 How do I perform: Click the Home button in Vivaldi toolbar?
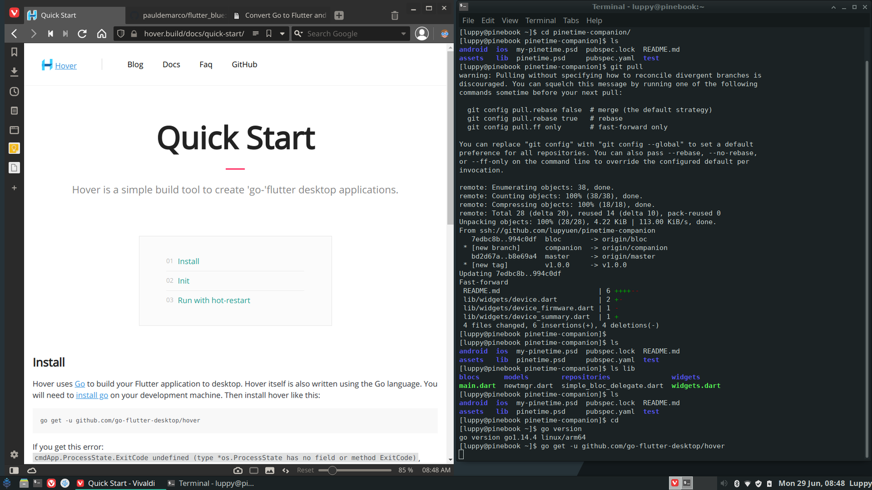(102, 34)
